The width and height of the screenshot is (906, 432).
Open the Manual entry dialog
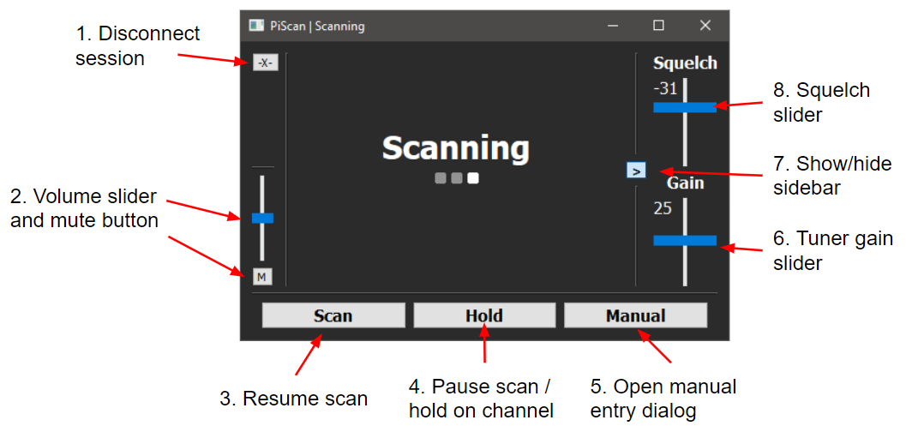click(x=635, y=315)
